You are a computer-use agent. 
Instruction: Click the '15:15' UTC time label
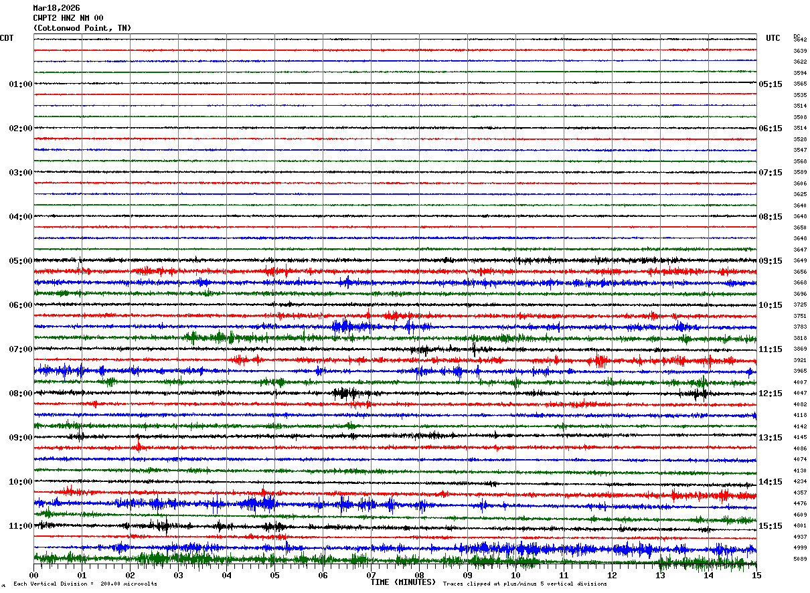pos(771,526)
